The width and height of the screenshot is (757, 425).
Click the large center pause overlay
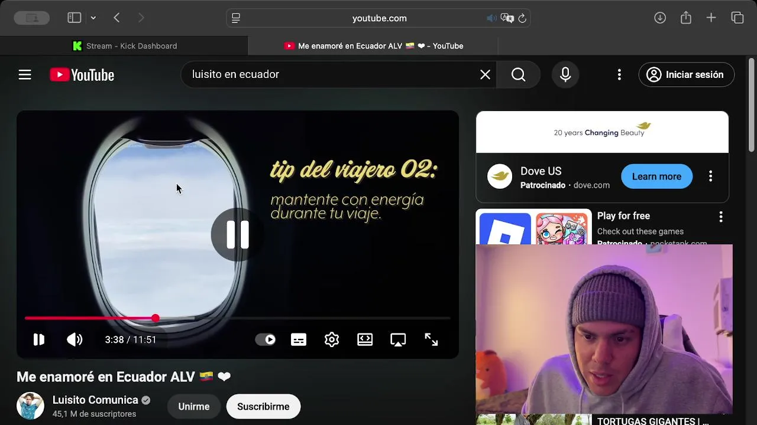pos(238,234)
